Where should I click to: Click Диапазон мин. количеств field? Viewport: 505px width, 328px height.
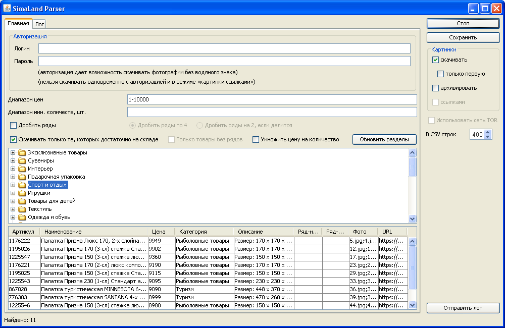click(x=272, y=112)
